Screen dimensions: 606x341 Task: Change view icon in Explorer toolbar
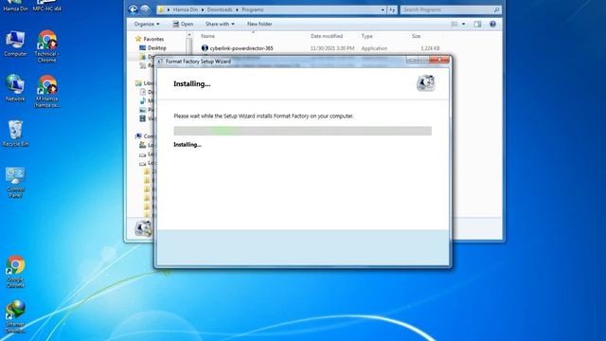coord(454,24)
